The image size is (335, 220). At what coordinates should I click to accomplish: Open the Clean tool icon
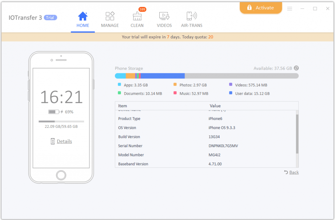137,16
